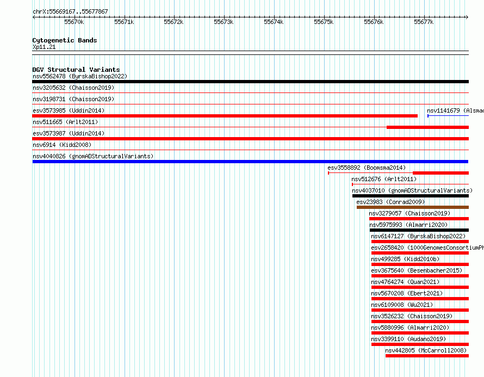Click the esv2658420 1000GenomesConsortium label
This screenshot has height=377, width=484.
427,248
